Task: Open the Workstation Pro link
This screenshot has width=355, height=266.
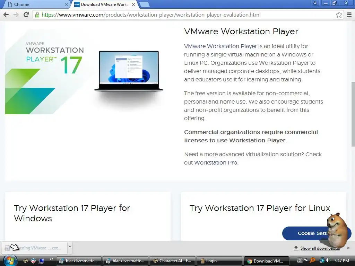Action: [216, 163]
